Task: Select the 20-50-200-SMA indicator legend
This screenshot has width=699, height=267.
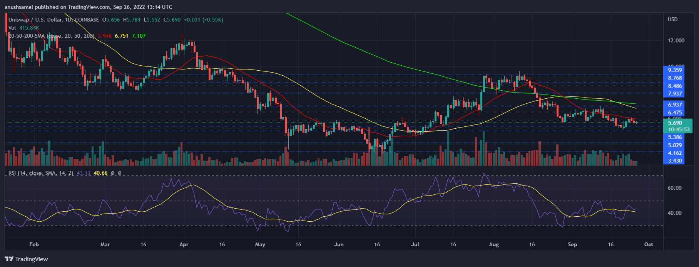Action: (52, 36)
